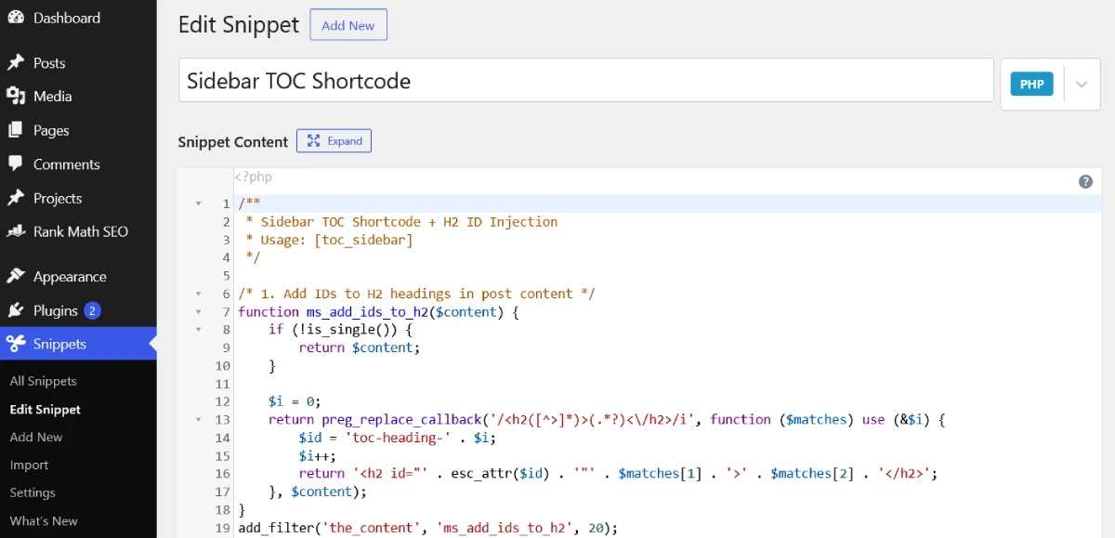The height and width of the screenshot is (538, 1115).
Task: Click the Plugins plug icon
Action: tap(16, 310)
